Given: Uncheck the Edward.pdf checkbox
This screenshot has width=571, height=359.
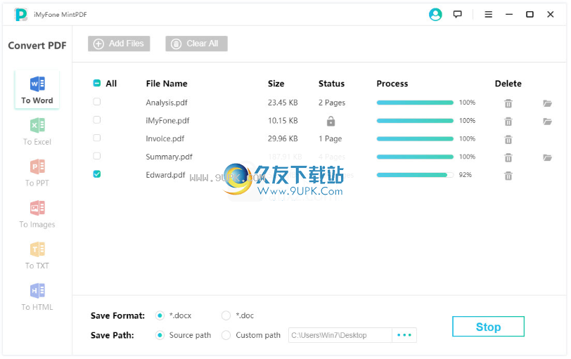Looking at the screenshot, I should pyautogui.click(x=97, y=174).
